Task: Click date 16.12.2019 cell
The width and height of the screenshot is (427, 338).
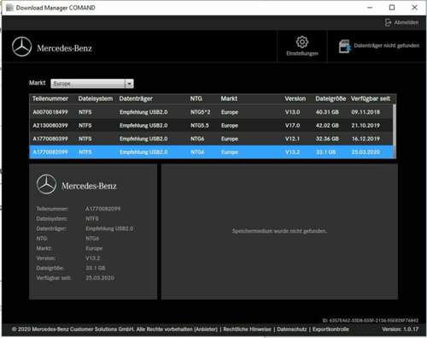Action: tap(366, 139)
